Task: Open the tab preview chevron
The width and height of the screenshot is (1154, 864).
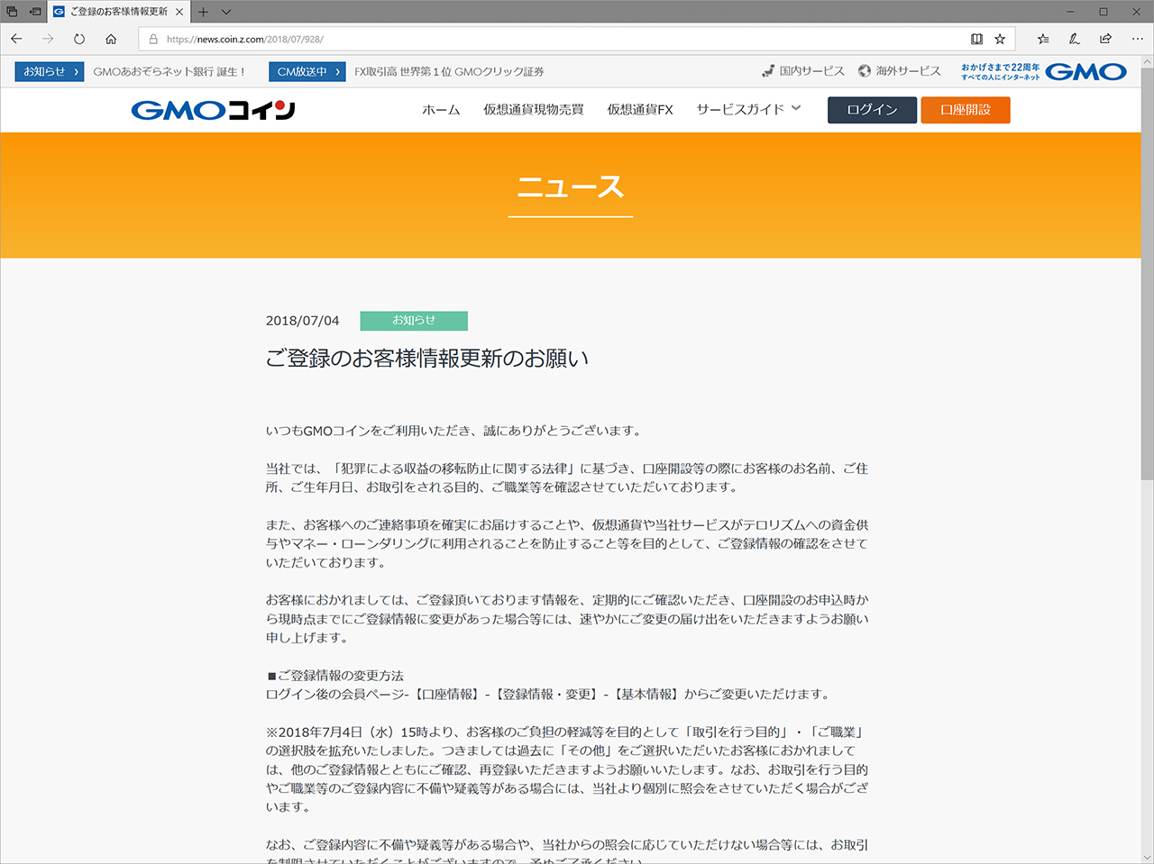Action: pyautogui.click(x=225, y=13)
